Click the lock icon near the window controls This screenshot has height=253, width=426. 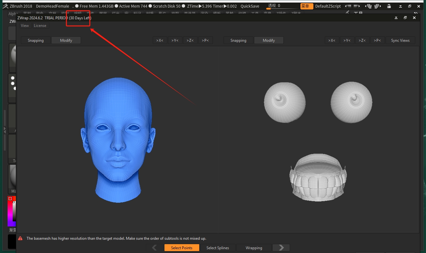click(x=389, y=6)
